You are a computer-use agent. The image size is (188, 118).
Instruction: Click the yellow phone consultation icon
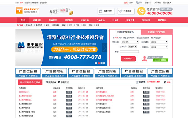[x=141, y=11]
